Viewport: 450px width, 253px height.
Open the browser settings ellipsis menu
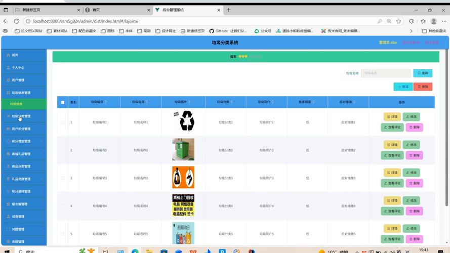coord(444,21)
